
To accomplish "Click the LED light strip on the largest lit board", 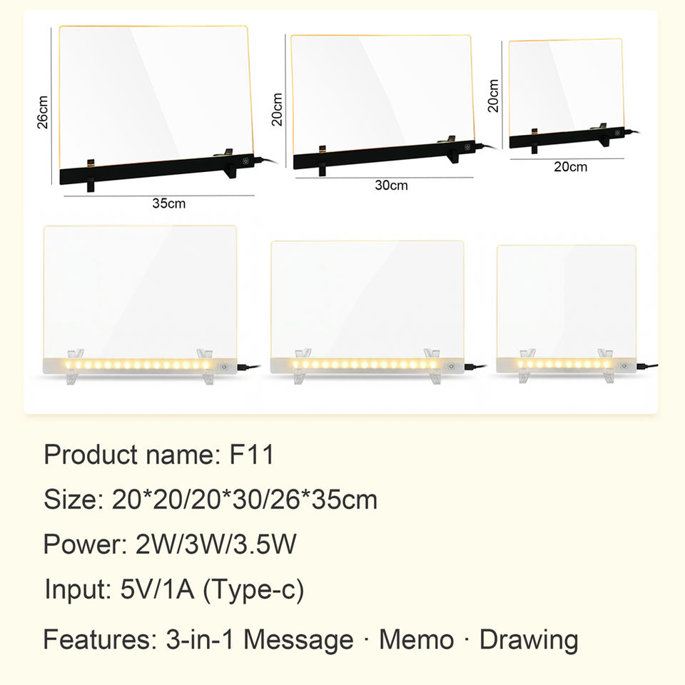I will (x=140, y=365).
